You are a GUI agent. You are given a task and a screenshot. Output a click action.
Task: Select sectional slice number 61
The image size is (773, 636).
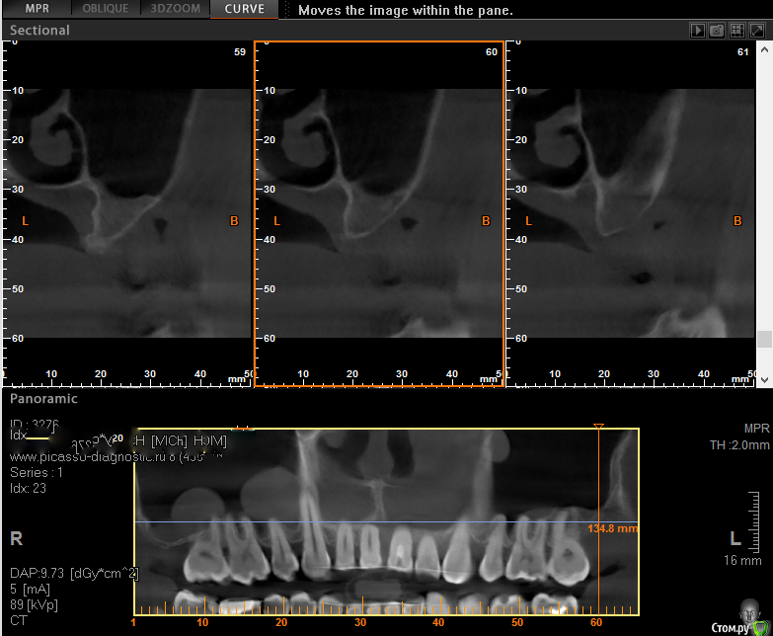pyautogui.click(x=632, y=212)
